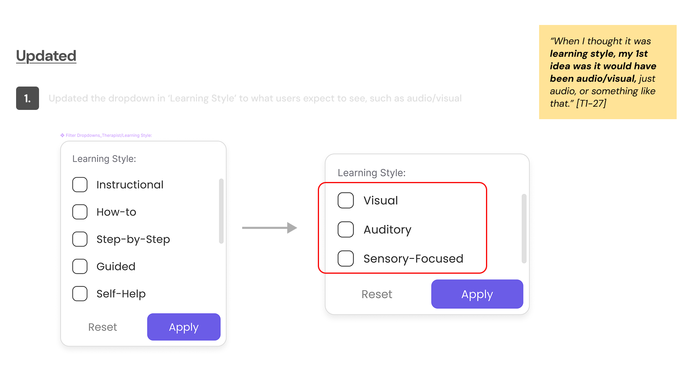
Task: Tick the Auditory checkbox
Action: point(346,229)
